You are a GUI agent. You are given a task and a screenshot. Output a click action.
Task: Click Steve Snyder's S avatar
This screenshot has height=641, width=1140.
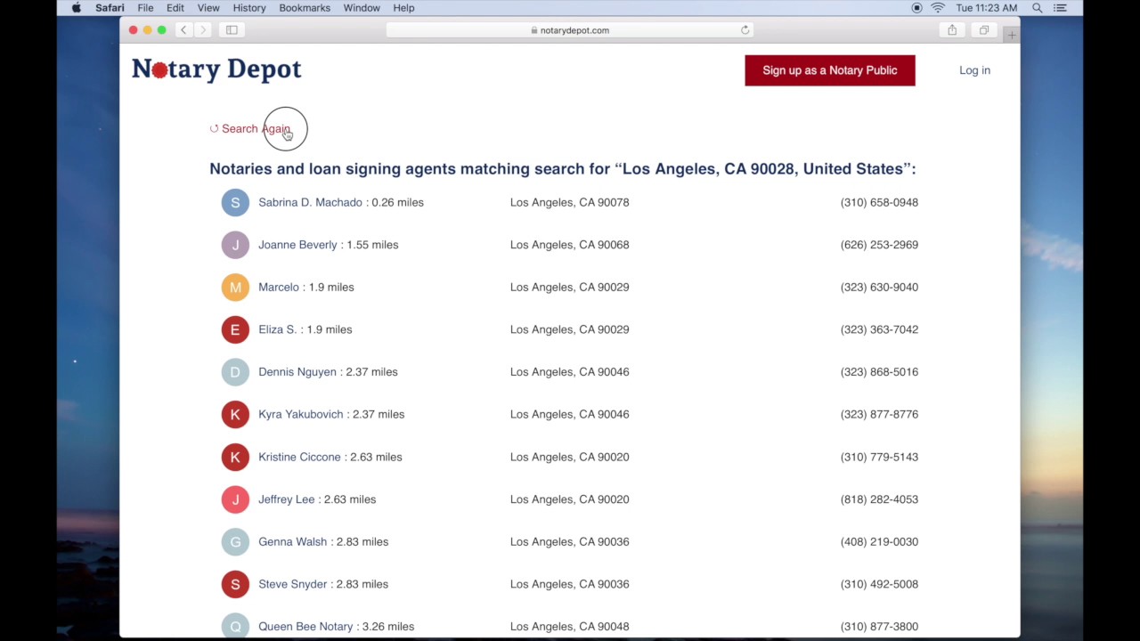click(x=235, y=584)
